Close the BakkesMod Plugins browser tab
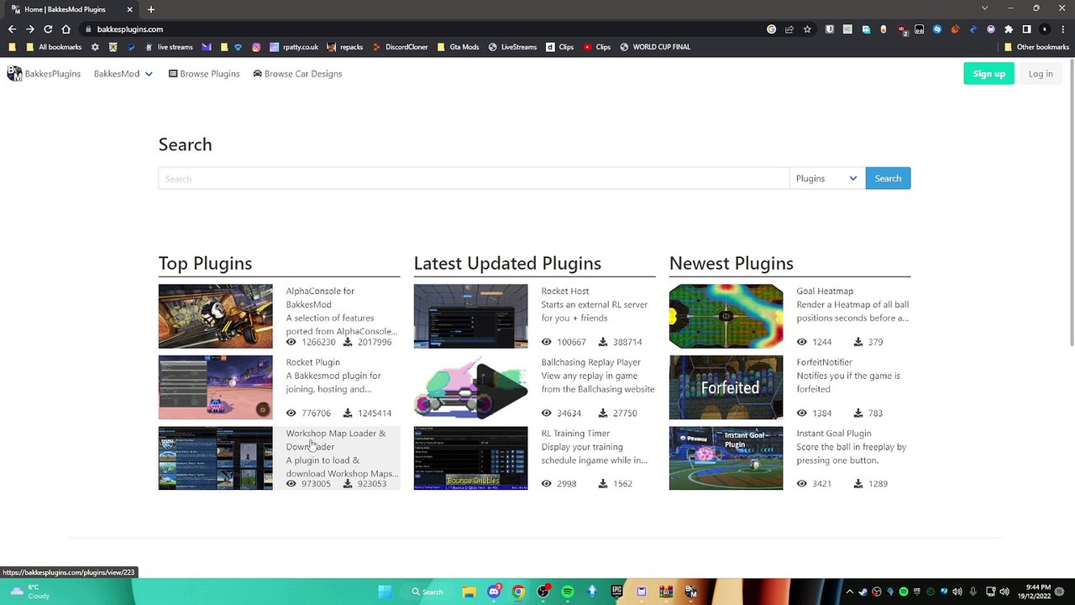The image size is (1075, 605). (x=129, y=9)
